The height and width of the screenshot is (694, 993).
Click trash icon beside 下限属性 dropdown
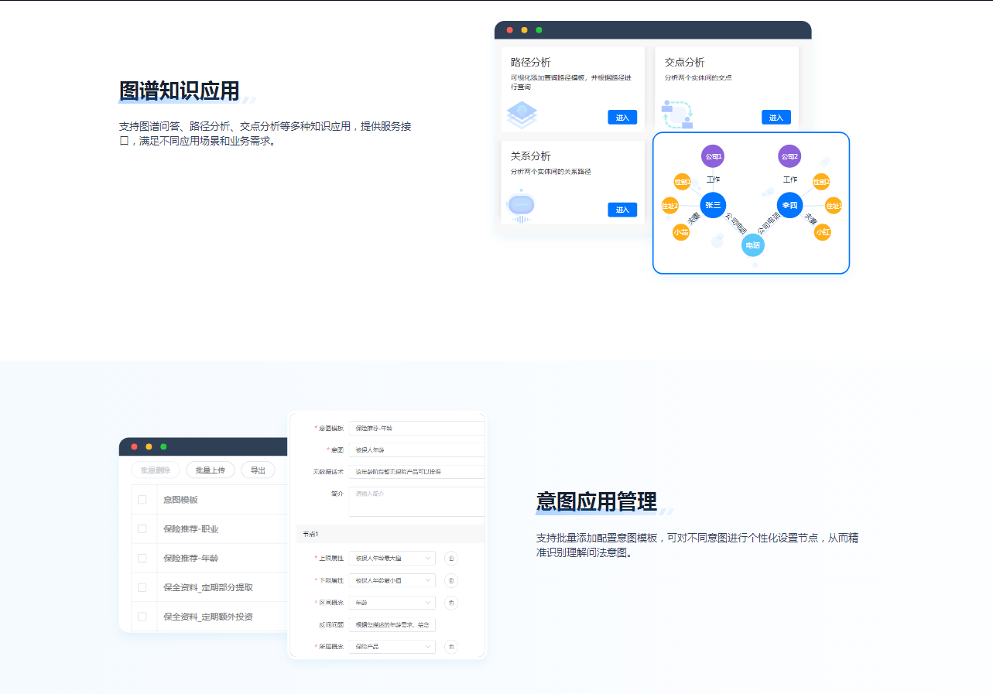[451, 580]
